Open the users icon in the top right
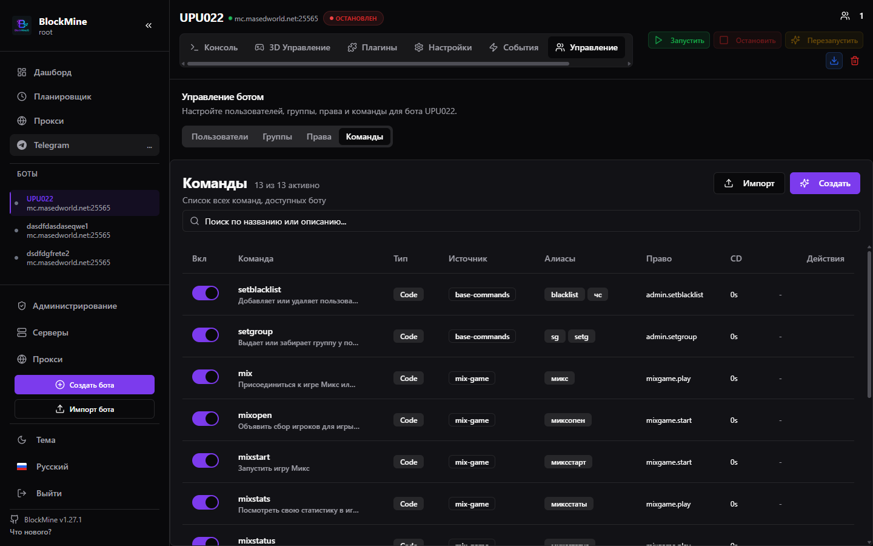873x546 pixels. coord(845,16)
